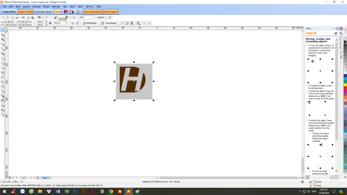Open the File menu

click(5, 7)
